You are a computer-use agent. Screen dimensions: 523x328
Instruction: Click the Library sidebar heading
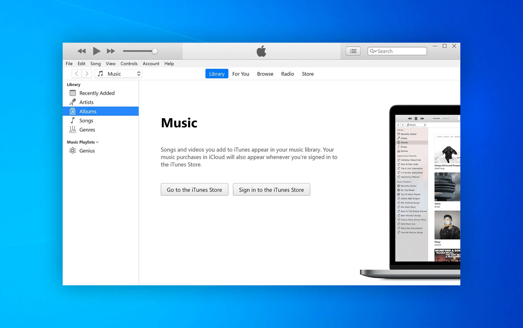point(73,85)
